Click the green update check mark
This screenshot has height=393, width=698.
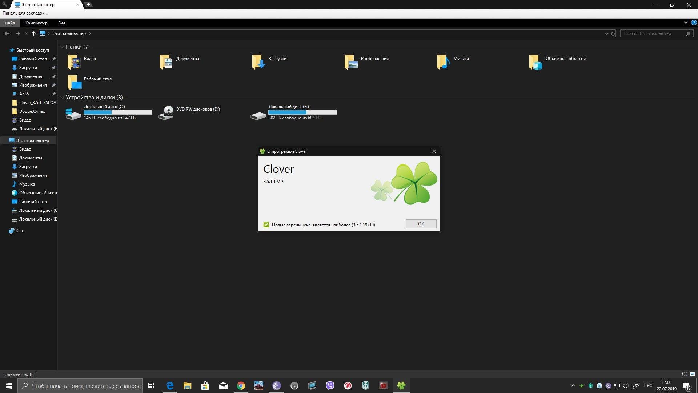click(266, 225)
